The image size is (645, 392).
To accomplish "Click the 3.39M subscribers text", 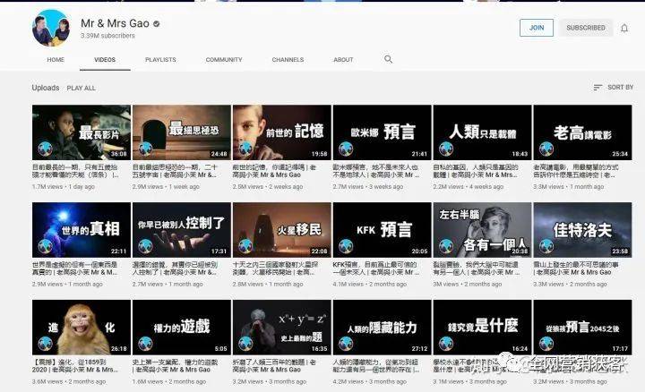I will tap(107, 36).
